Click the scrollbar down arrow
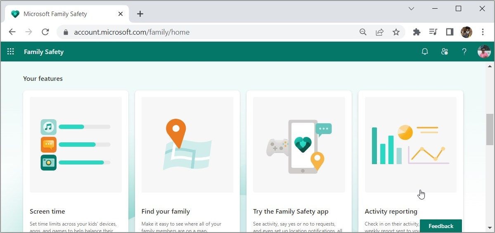Viewport: 495px width, 233px height. click(490, 228)
